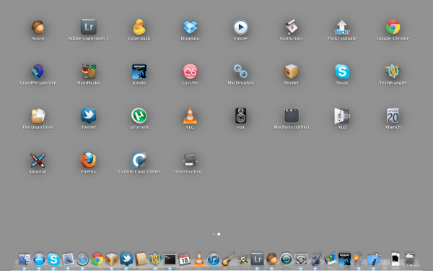Open Skype in the Launchpad grid
The height and width of the screenshot is (271, 433).
point(342,72)
